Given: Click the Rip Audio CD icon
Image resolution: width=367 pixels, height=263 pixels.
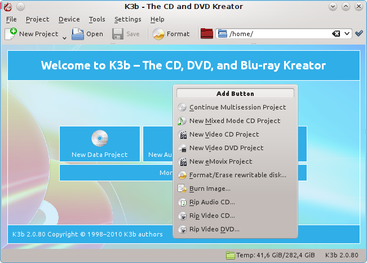Looking at the screenshot, I should [x=182, y=202].
